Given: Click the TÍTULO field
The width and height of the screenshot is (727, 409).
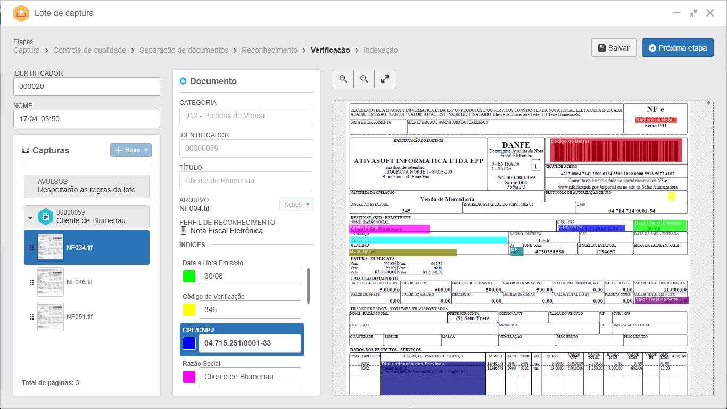Looking at the screenshot, I should (246, 181).
